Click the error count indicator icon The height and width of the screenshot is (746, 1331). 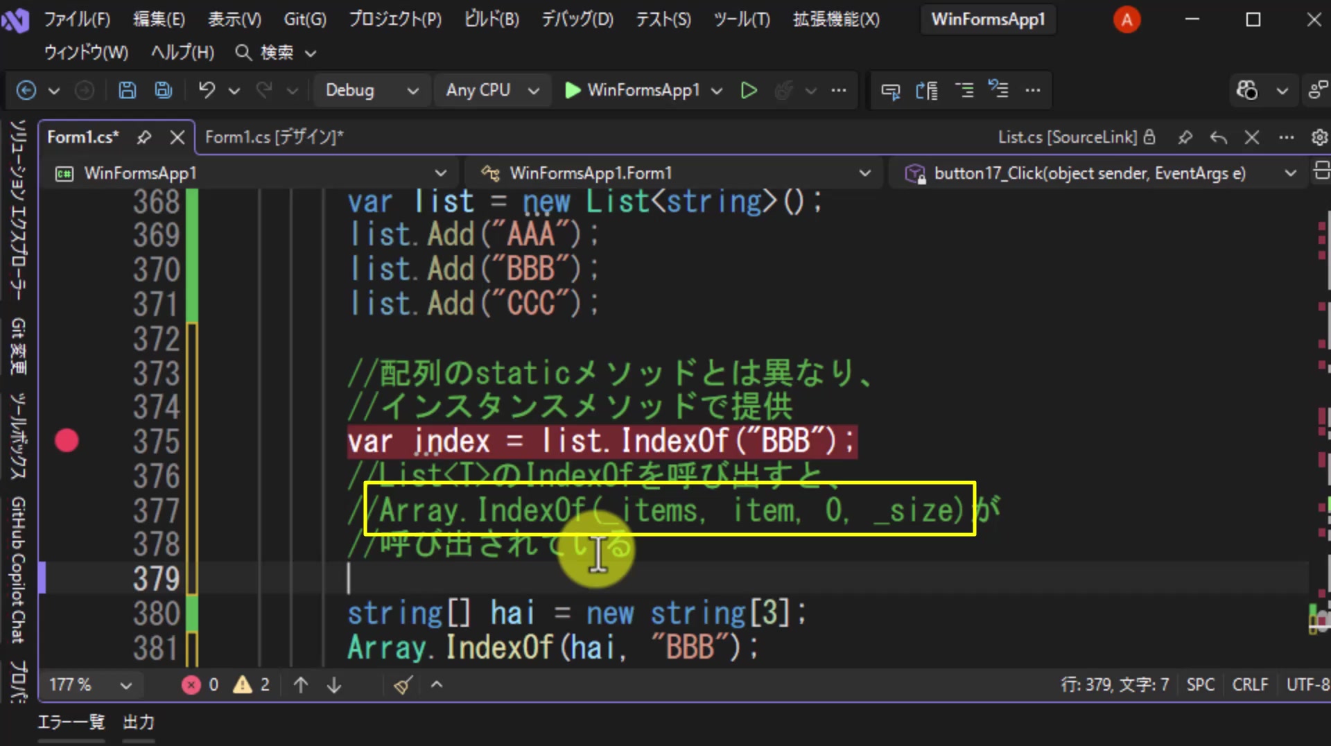click(191, 685)
